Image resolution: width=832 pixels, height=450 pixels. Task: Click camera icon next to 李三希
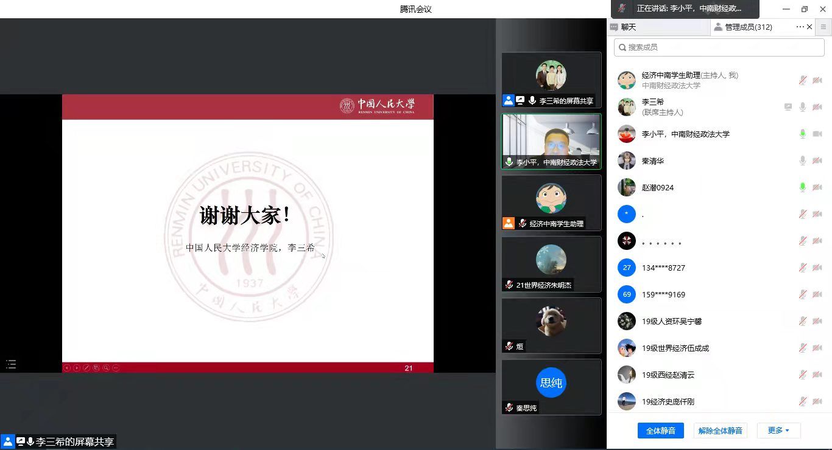817,107
